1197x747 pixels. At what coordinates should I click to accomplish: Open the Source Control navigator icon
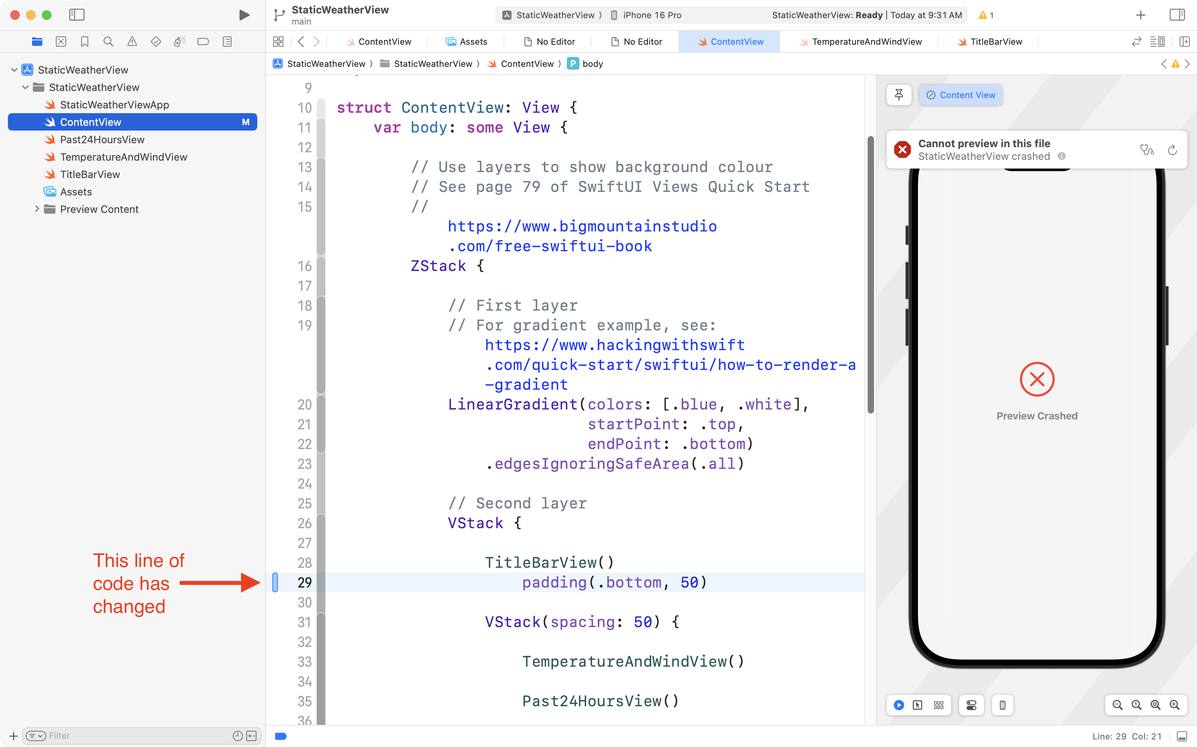click(61, 42)
